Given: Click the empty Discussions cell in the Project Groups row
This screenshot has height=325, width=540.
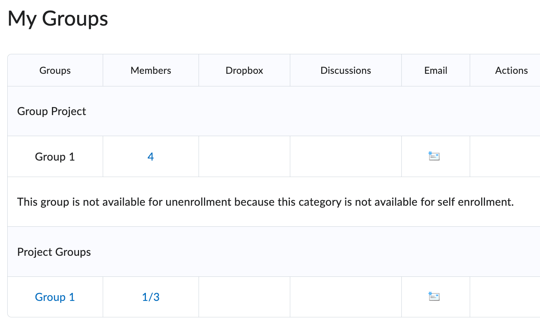Looking at the screenshot, I should tap(346, 297).
